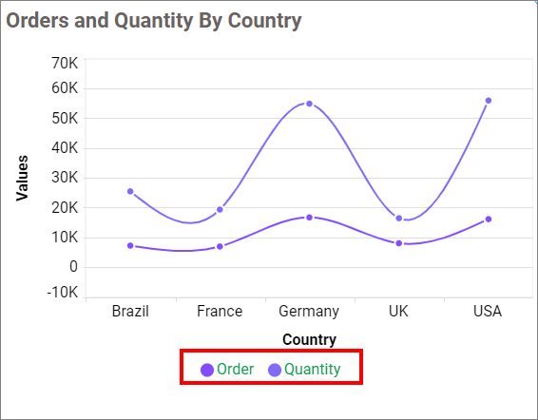Select the Quantity data point for USA
538x420 pixels.
(489, 101)
